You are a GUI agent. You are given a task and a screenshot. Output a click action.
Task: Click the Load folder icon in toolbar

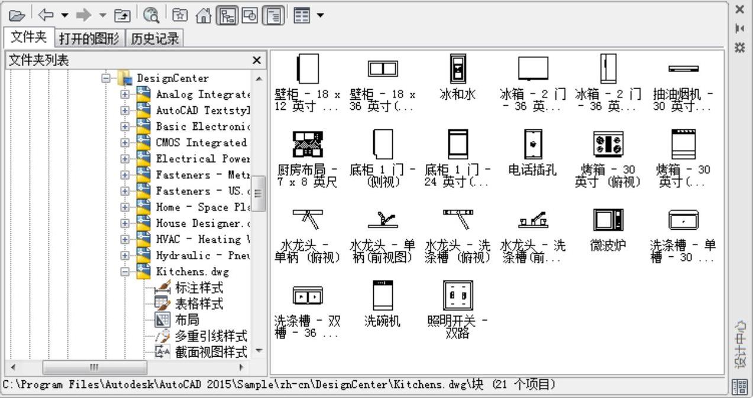[x=18, y=14]
